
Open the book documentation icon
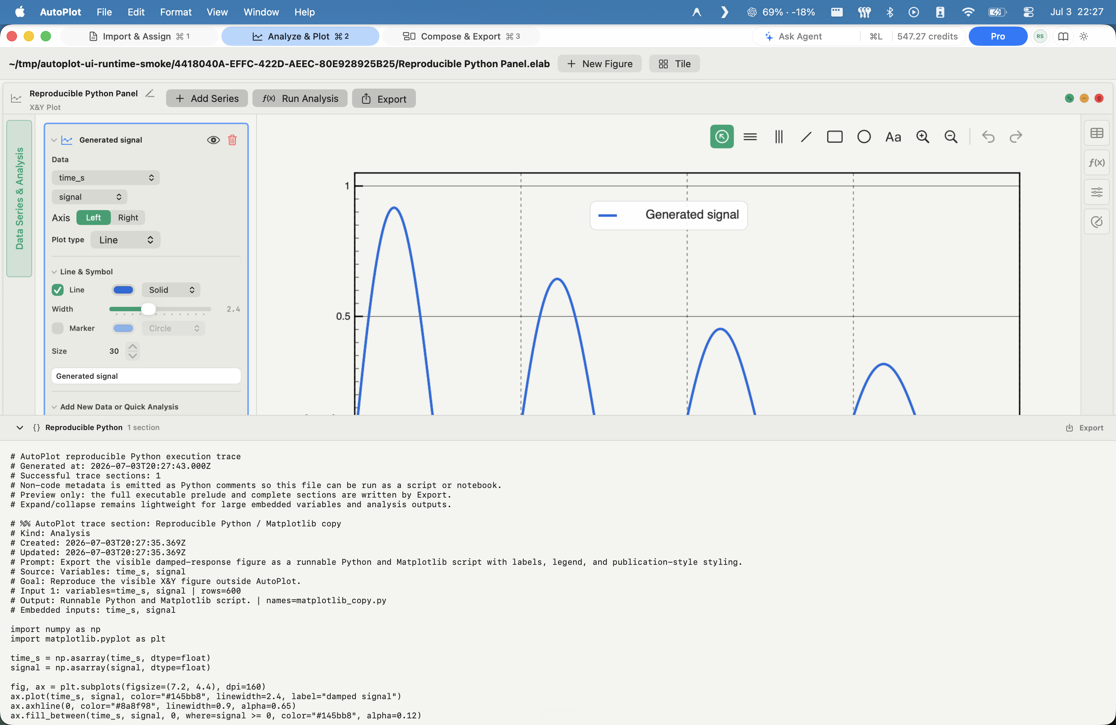point(1063,36)
